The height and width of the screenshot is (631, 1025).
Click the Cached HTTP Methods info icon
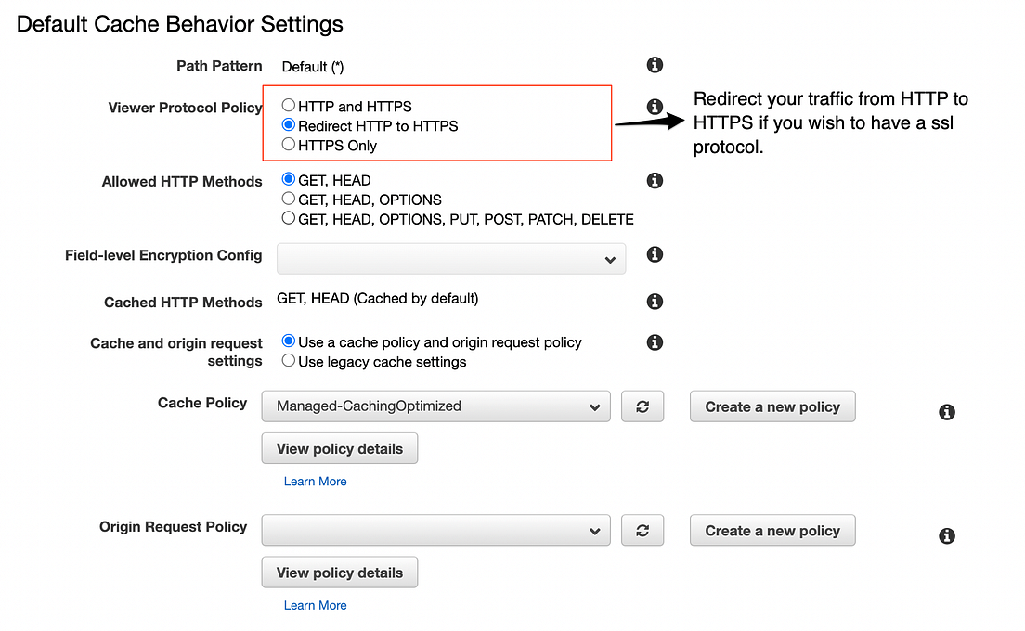655,301
